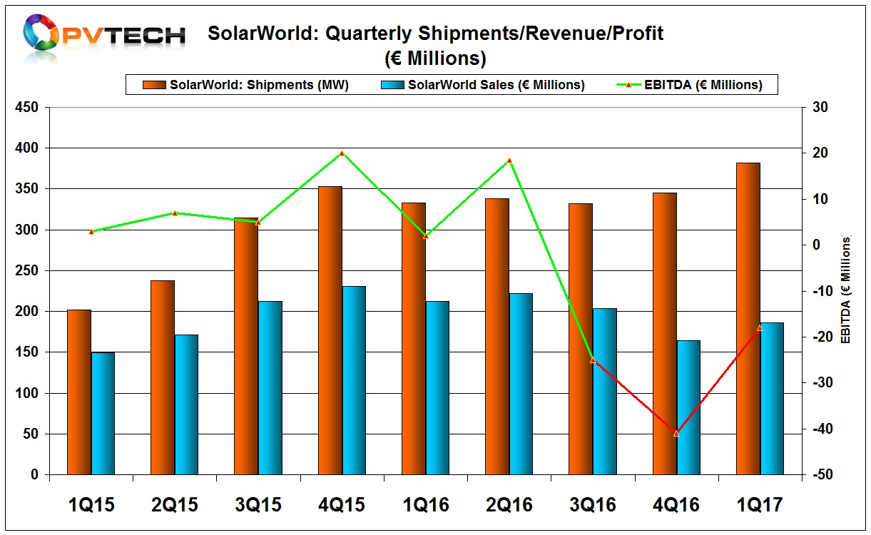
Task: Click the 3Q16 x-axis label
Action: (x=592, y=505)
